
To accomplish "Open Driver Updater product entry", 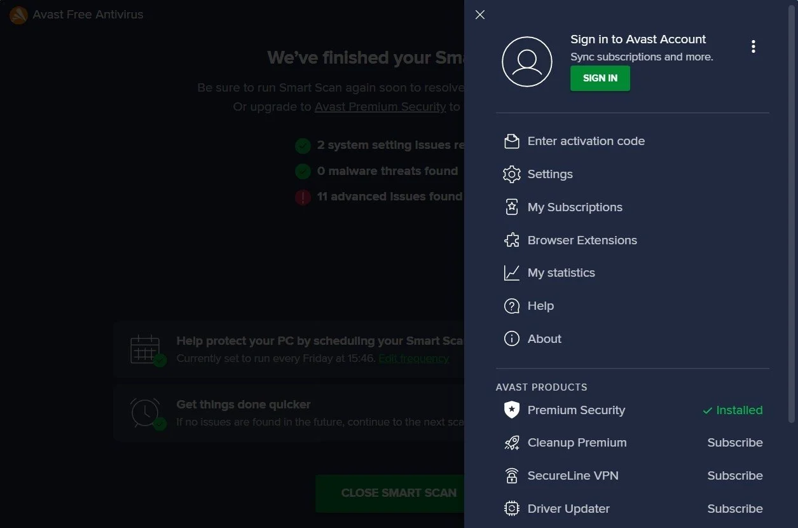I will [x=568, y=508].
